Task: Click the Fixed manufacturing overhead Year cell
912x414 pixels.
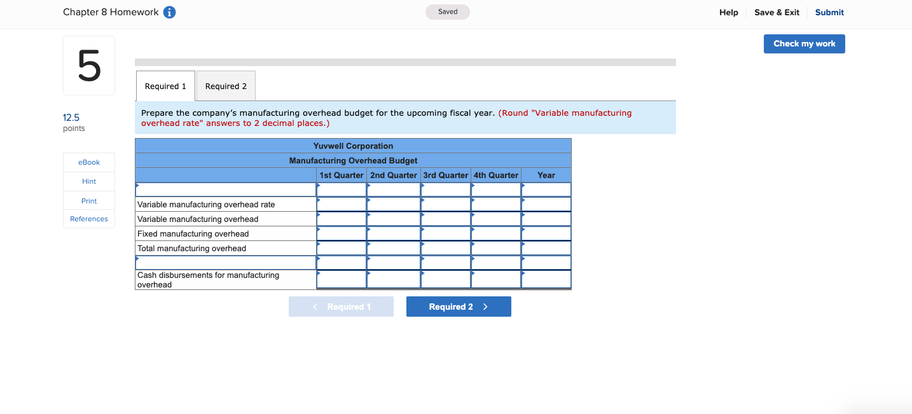Action: point(546,233)
